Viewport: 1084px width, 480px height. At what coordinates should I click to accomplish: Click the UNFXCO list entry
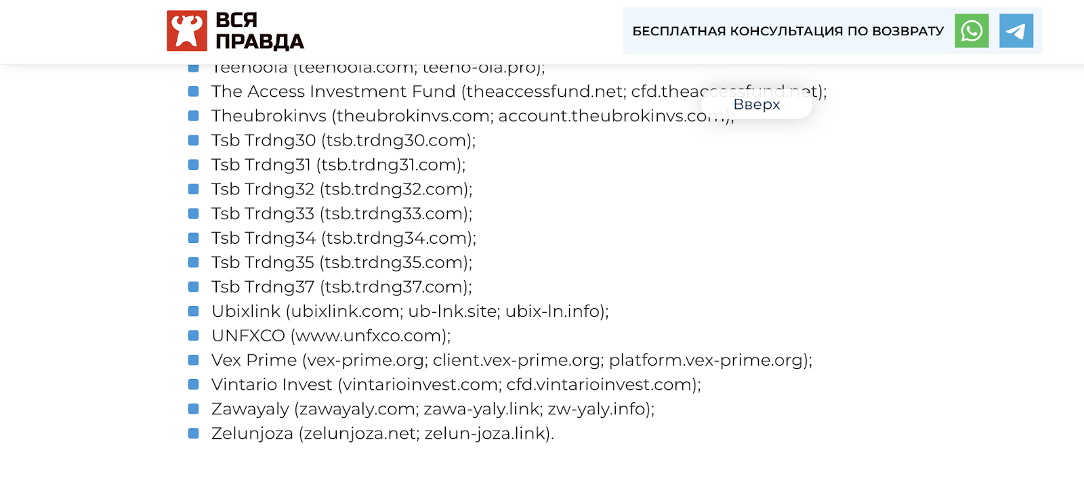[331, 335]
